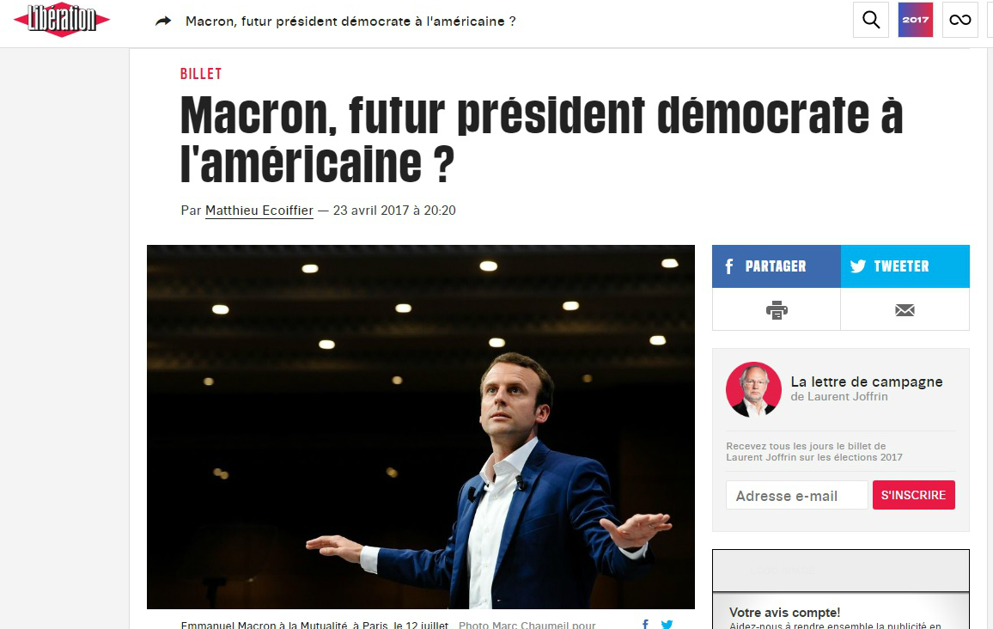Open author link Matthieu Ecoiffier

pyautogui.click(x=259, y=211)
